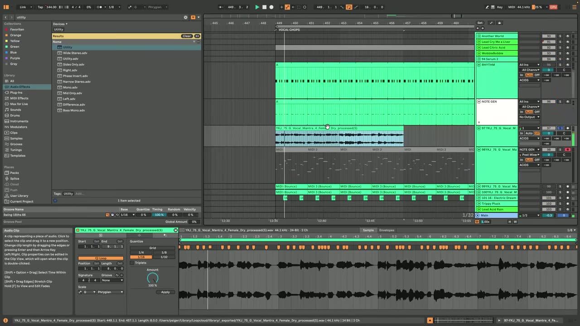Enable the Draw Mode pencil icon
580x326 pixels.
pyautogui.click(x=488, y=7)
